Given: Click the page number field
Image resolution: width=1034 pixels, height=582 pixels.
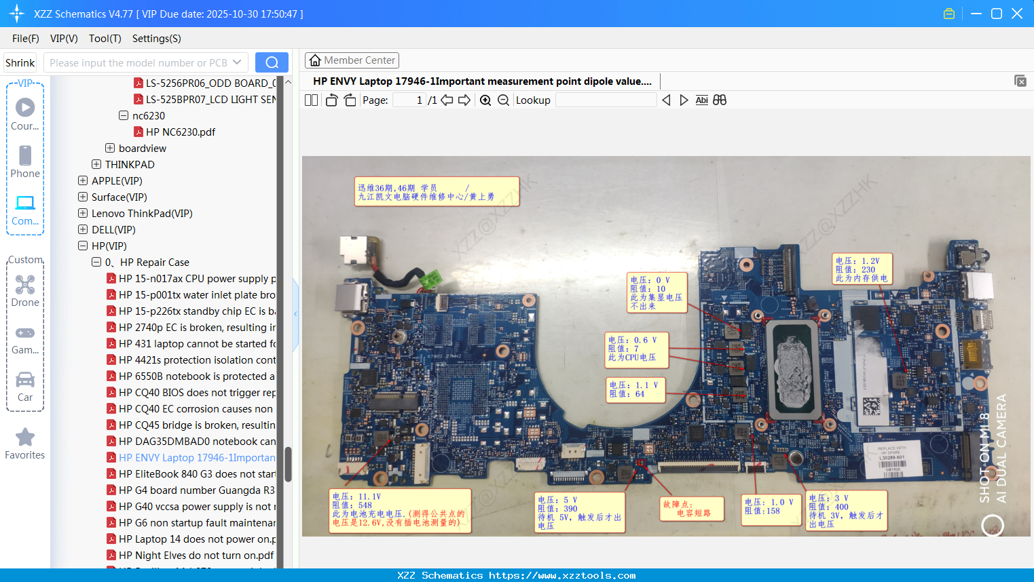Looking at the screenshot, I should pos(409,100).
